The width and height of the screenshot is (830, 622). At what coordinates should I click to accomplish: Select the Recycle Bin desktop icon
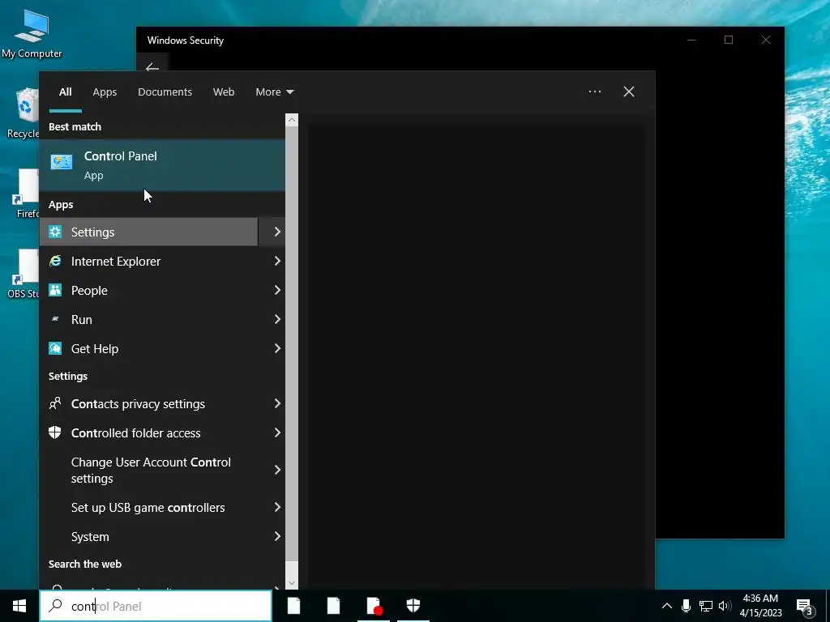pyautogui.click(x=22, y=113)
